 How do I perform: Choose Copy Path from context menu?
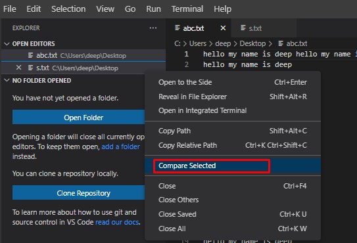pyautogui.click(x=233, y=131)
